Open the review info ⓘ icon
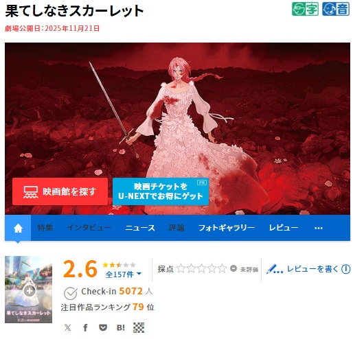 coord(345,269)
